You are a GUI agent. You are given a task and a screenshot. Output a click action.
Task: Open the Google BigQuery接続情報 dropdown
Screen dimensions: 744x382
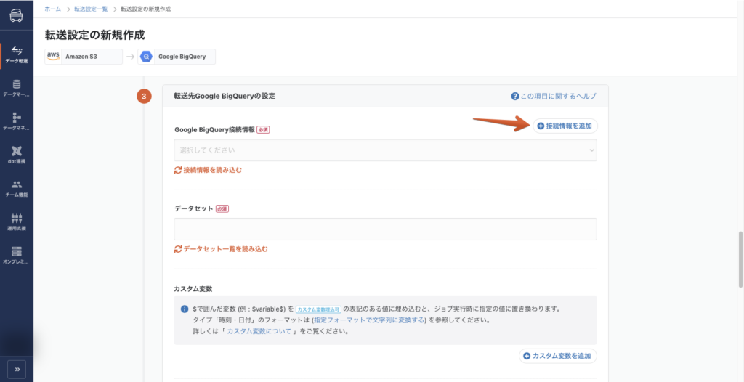coord(385,150)
